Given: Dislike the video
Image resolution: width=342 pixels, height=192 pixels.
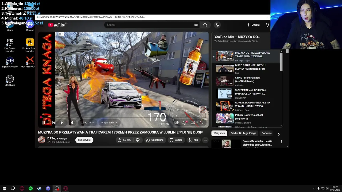Looking at the screenshot, I should click(138, 140).
